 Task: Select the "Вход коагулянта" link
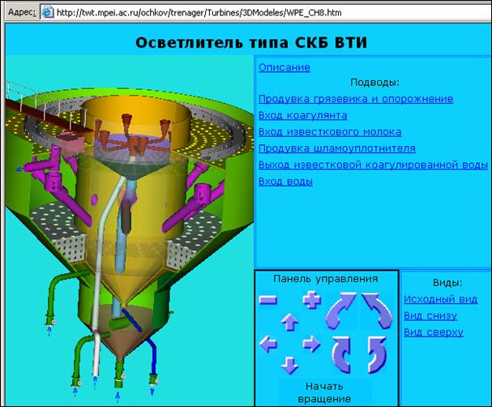click(303, 115)
